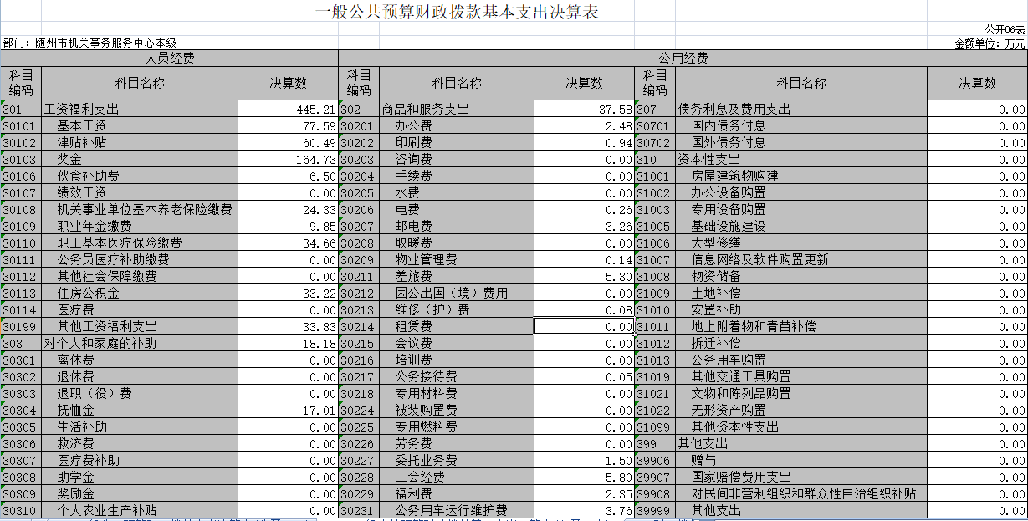This screenshot has height=521, width=1028.
Task: Select the 工资福利支出 value cell 445.21
Action: coord(288,110)
